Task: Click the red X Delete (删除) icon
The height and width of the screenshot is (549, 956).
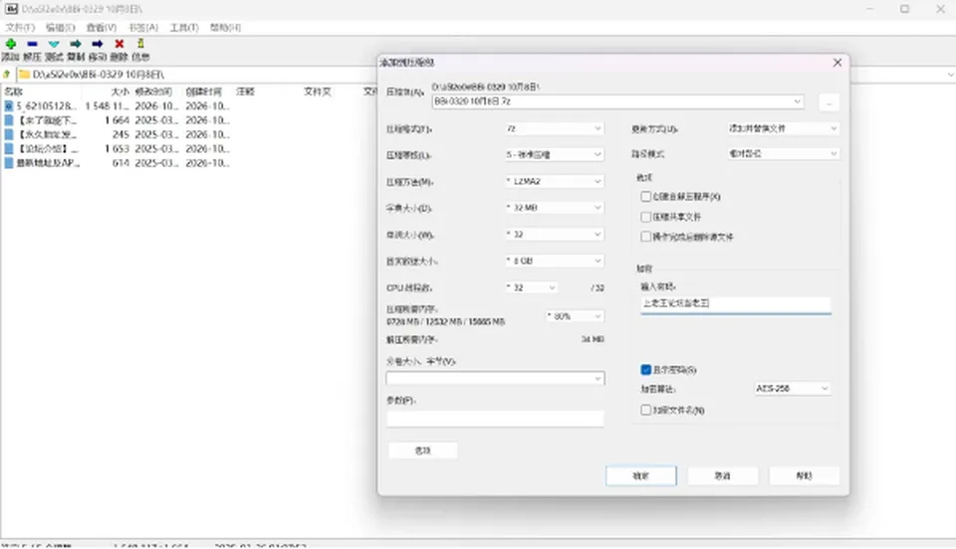Action: tap(119, 44)
